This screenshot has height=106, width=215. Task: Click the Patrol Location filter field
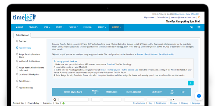(x=134, y=100)
